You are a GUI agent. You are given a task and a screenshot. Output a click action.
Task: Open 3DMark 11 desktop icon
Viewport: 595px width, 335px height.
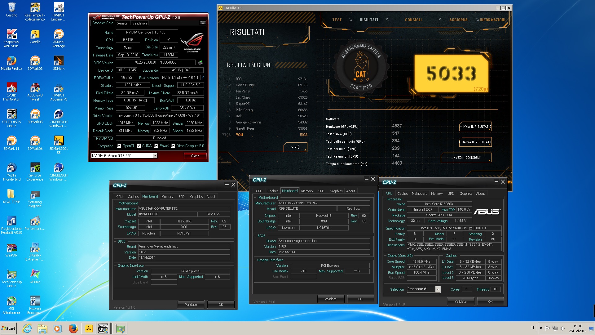pos(11,143)
